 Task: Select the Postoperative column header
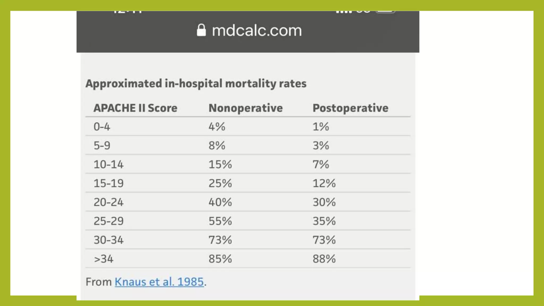click(x=350, y=108)
